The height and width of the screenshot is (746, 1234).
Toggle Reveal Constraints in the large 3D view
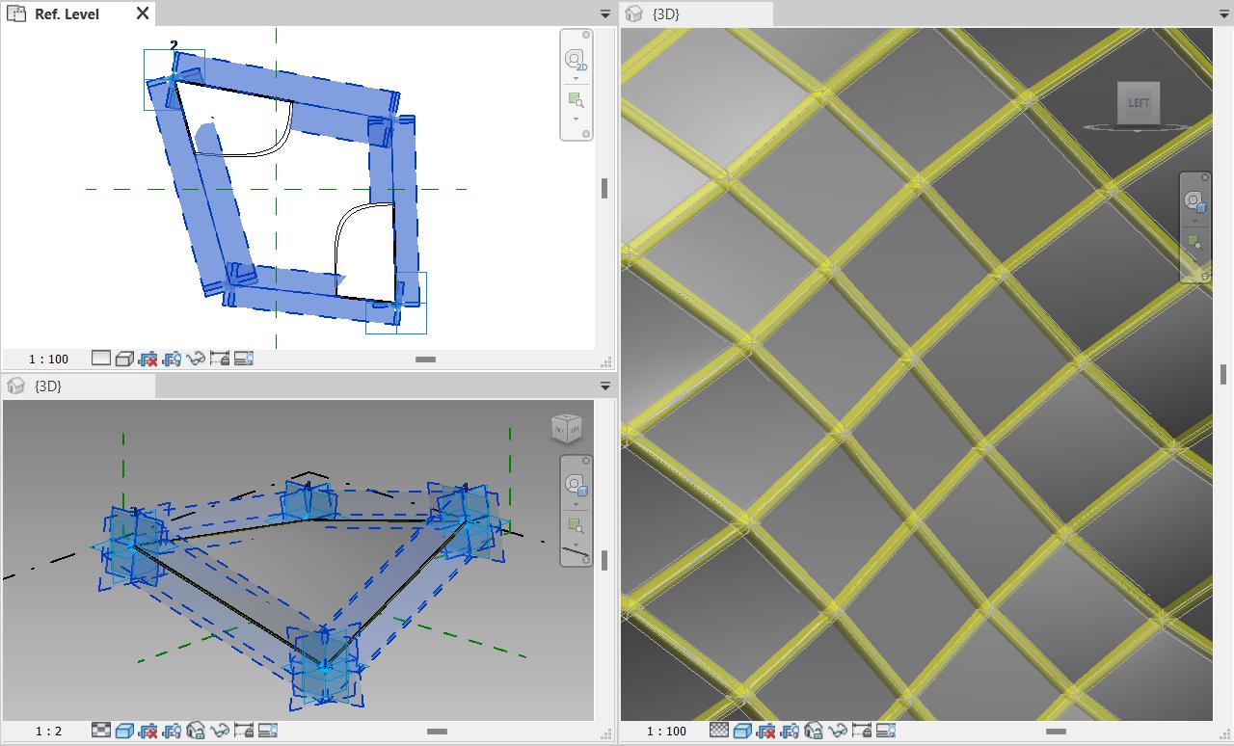pos(862,731)
